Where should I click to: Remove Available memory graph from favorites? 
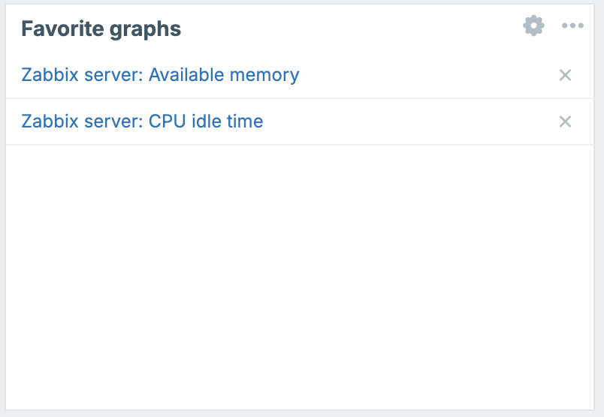565,75
